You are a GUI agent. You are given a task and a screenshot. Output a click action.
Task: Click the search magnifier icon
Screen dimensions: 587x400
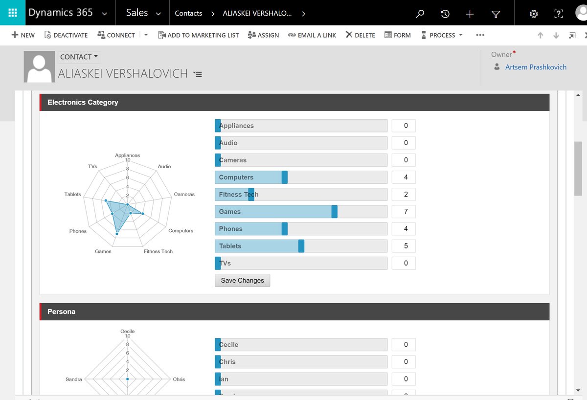click(420, 14)
